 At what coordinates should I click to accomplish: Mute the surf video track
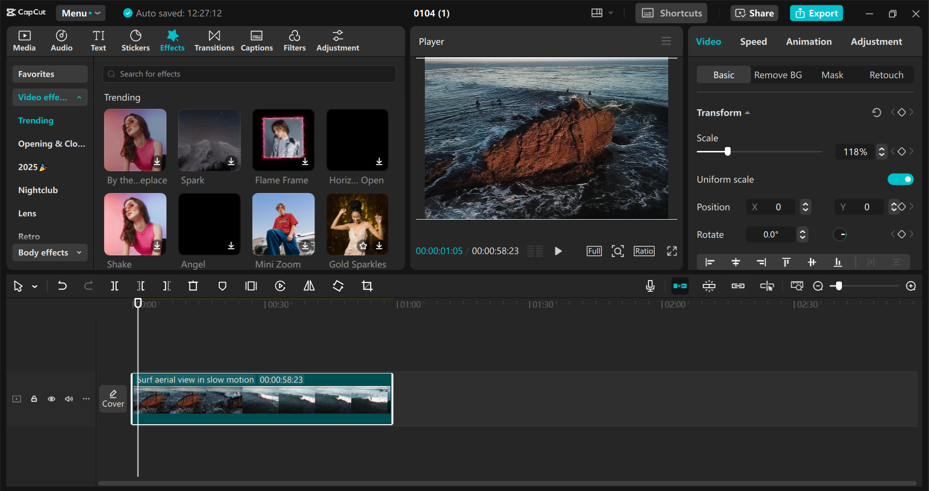[x=68, y=399]
